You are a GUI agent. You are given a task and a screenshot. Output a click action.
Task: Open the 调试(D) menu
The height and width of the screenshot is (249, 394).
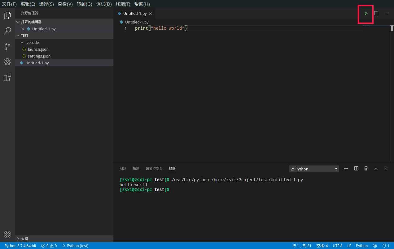point(104,4)
